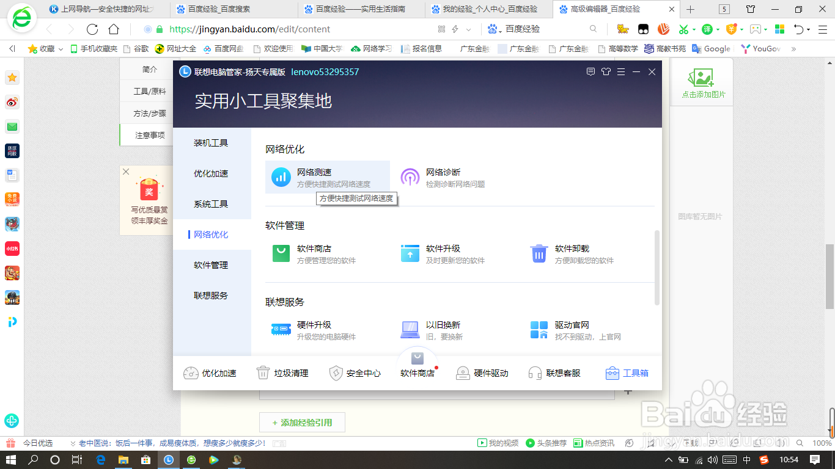Open a new browser tab

[691, 9]
